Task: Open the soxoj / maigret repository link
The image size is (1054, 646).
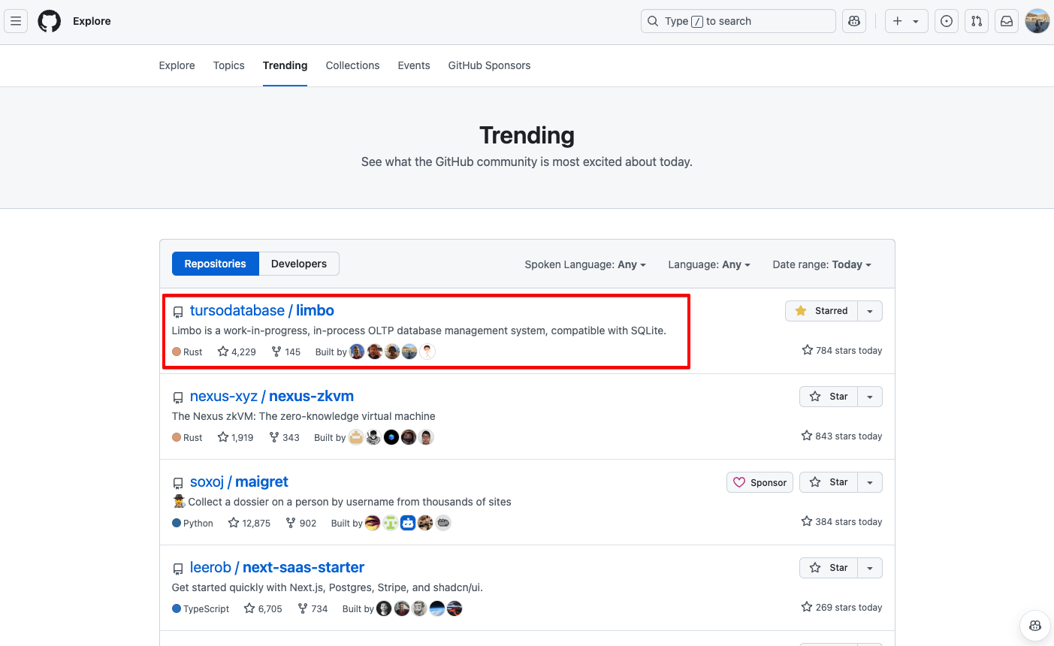Action: pyautogui.click(x=239, y=481)
